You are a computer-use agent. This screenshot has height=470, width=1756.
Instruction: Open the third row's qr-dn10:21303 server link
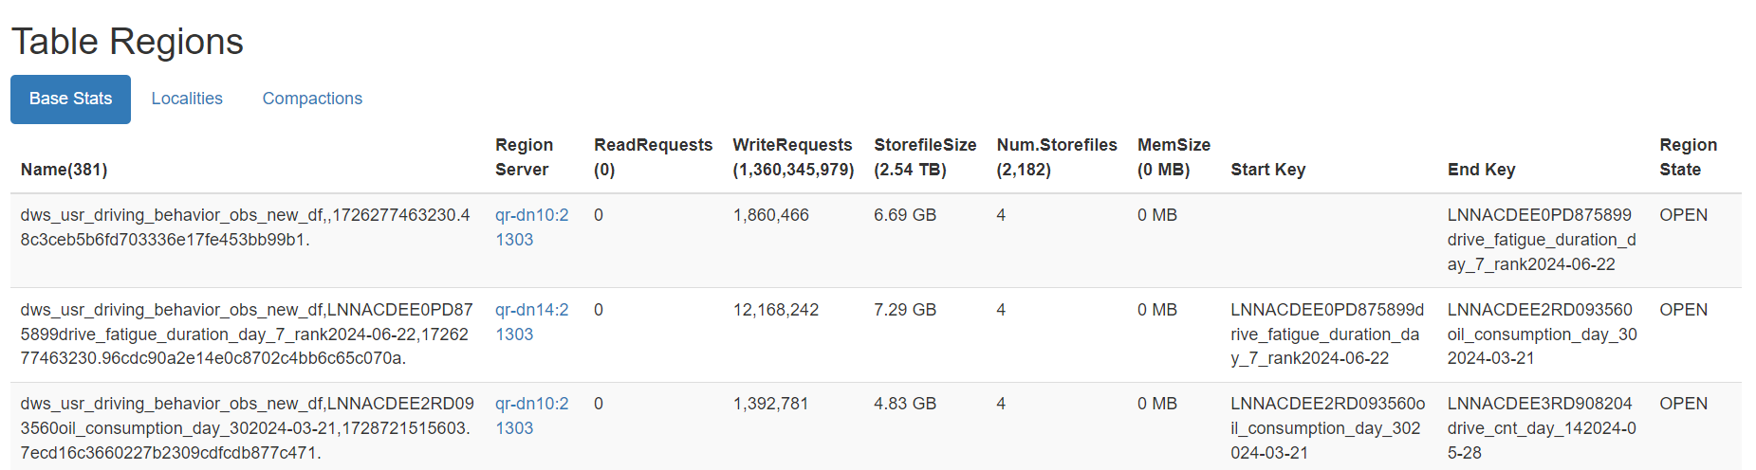(531, 416)
